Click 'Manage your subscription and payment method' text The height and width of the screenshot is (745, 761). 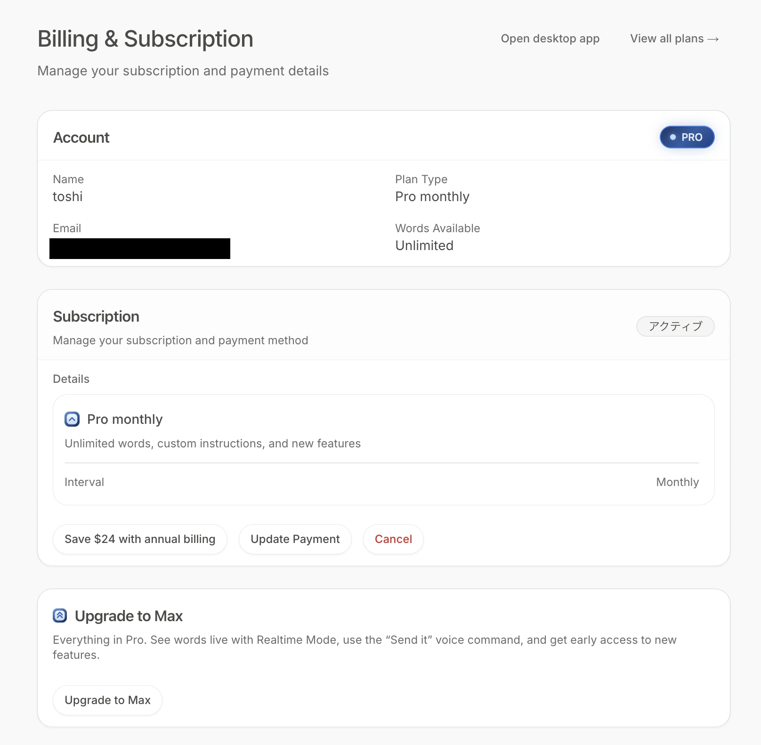coord(180,340)
